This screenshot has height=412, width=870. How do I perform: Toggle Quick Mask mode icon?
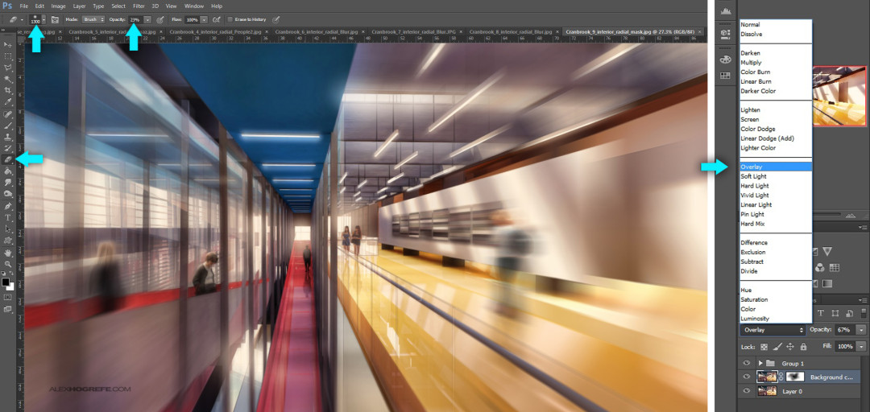click(x=8, y=297)
